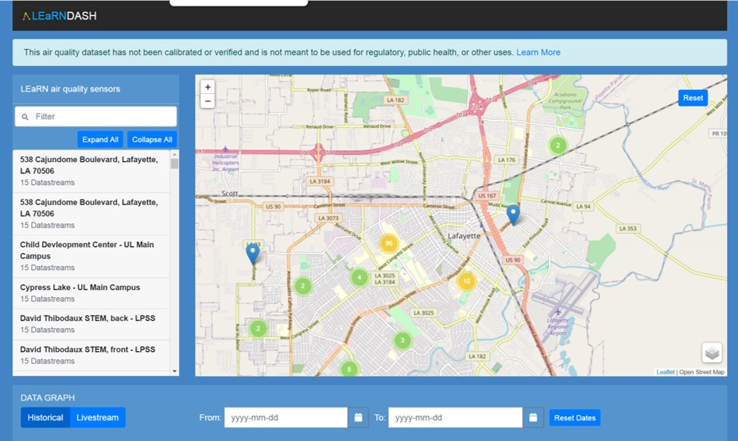The width and height of the screenshot is (738, 441).
Task: Click Reset Dates button
Action: (575, 417)
